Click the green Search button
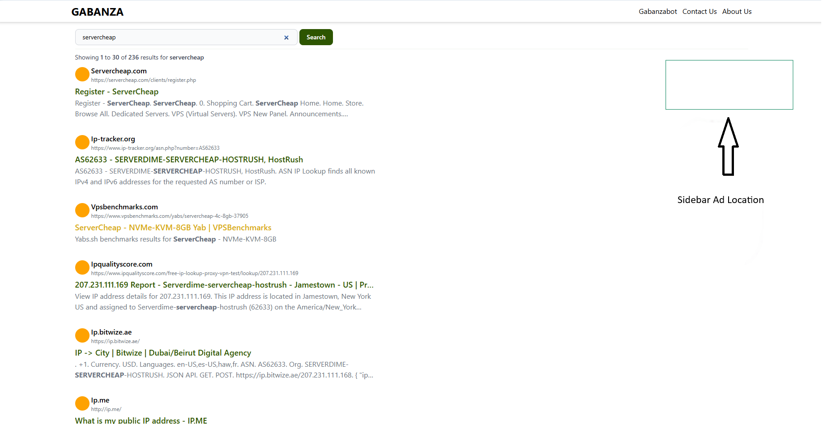 coord(316,37)
